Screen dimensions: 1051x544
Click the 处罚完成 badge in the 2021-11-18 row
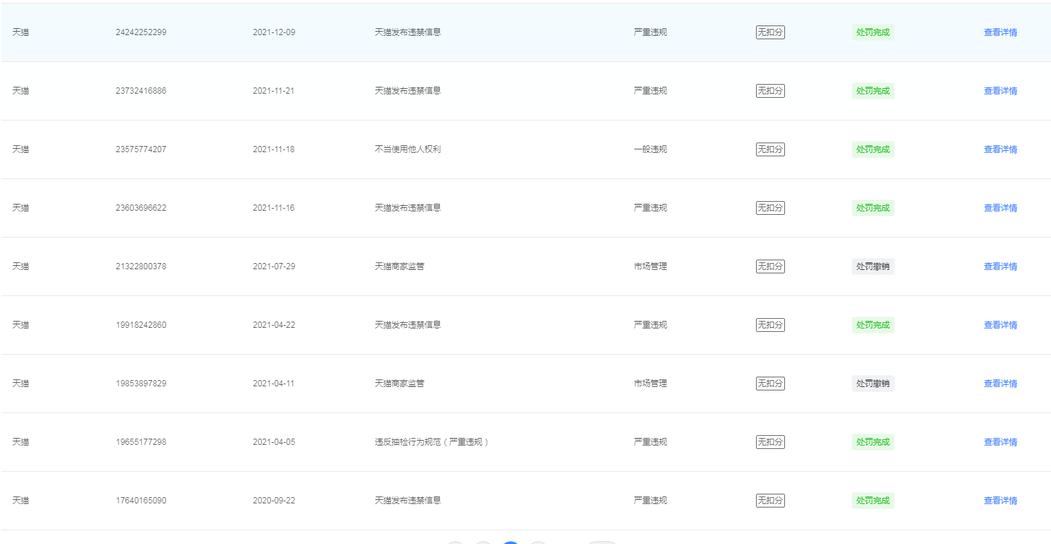pyautogui.click(x=873, y=149)
